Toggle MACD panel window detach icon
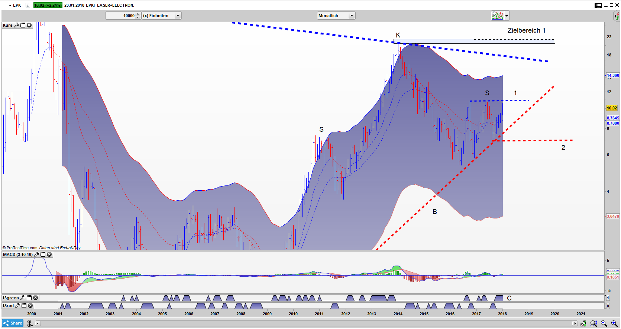The height and width of the screenshot is (329, 621). tap(43, 254)
